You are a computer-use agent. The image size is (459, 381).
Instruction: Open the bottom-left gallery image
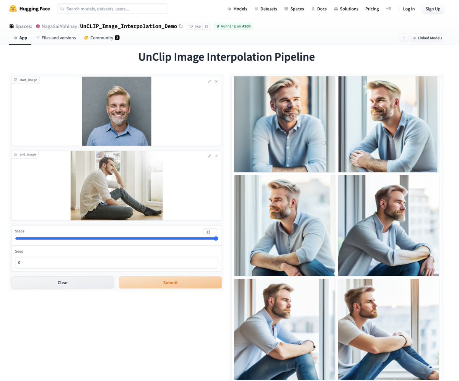point(285,329)
